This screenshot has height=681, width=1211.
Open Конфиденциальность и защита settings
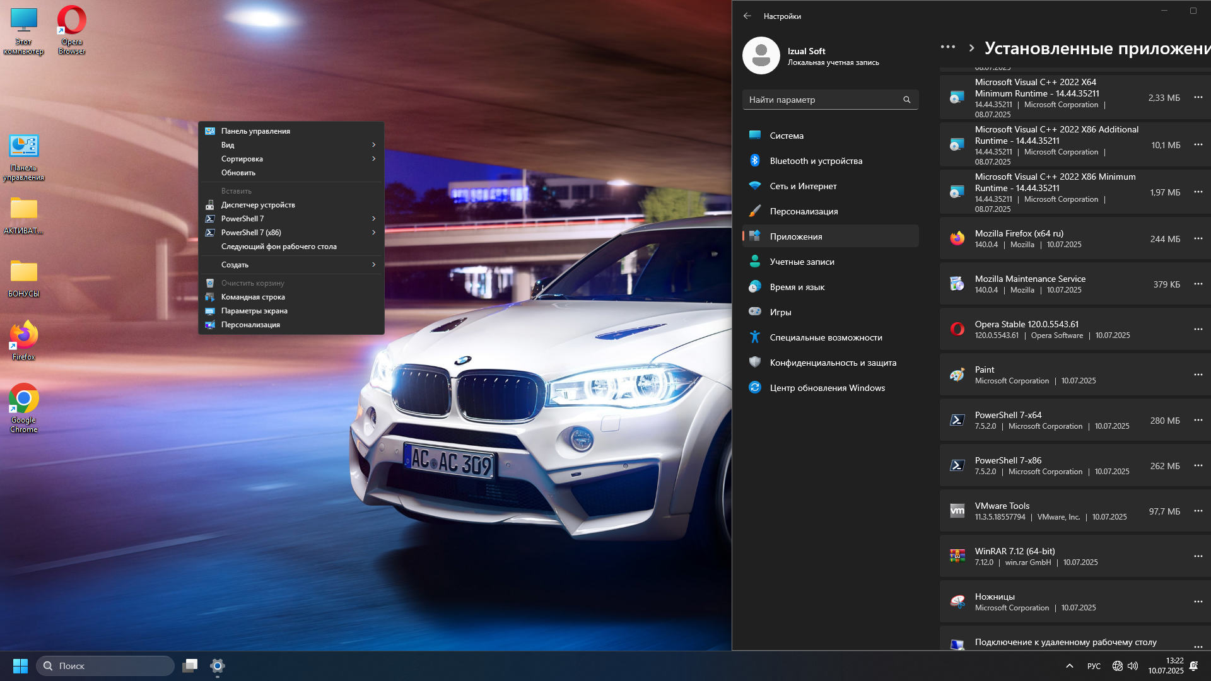(830, 363)
